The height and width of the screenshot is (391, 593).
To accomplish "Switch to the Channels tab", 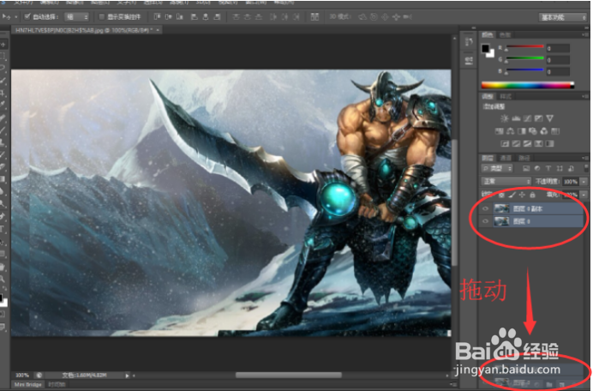I will pos(506,158).
